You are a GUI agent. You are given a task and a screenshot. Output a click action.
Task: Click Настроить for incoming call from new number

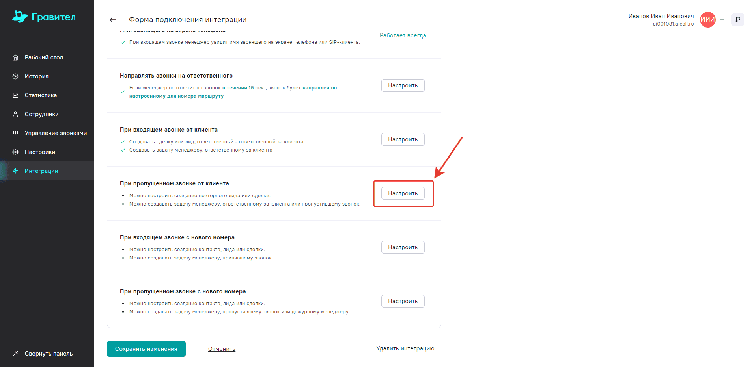point(403,247)
